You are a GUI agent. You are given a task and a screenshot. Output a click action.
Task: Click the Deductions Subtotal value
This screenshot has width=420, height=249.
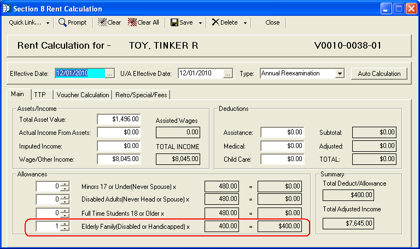(374, 132)
